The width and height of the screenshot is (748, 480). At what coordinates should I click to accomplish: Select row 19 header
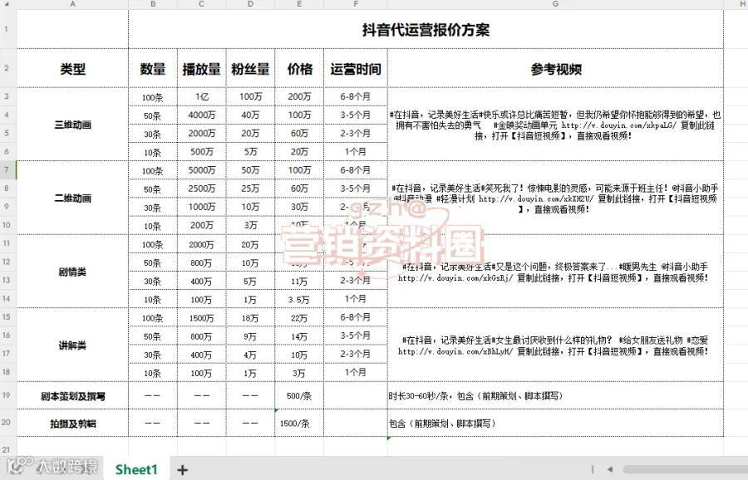click(7, 395)
